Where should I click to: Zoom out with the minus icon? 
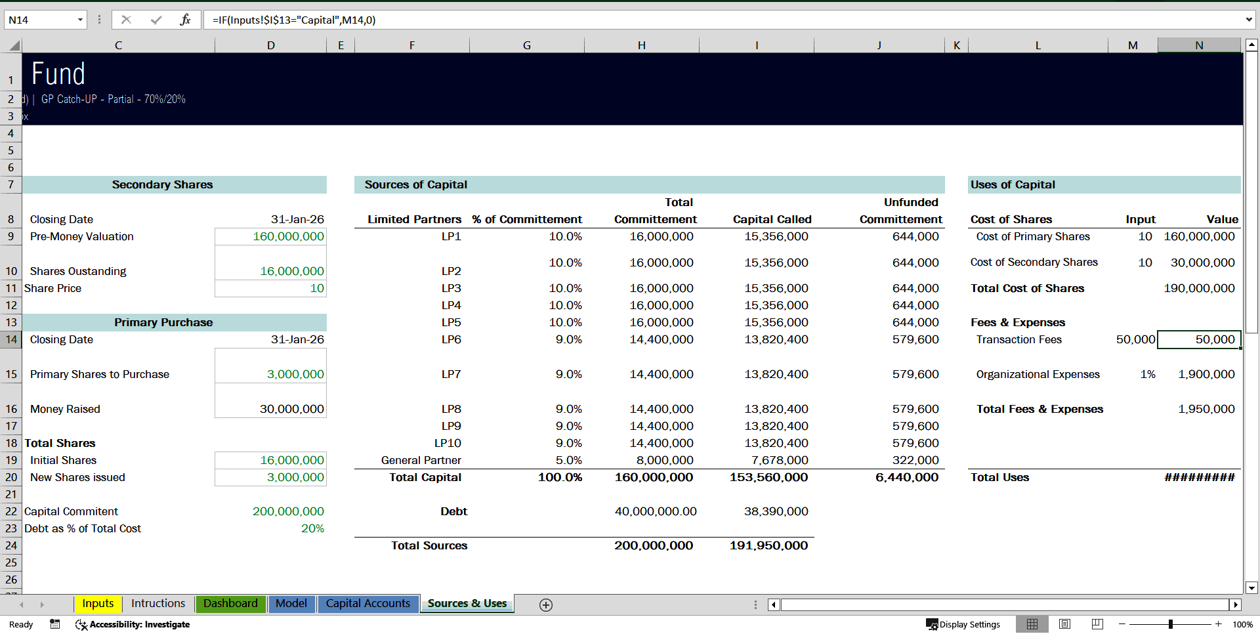pyautogui.click(x=1122, y=624)
